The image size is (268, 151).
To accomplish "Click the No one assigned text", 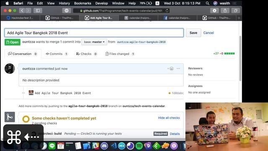I will 199,92.
